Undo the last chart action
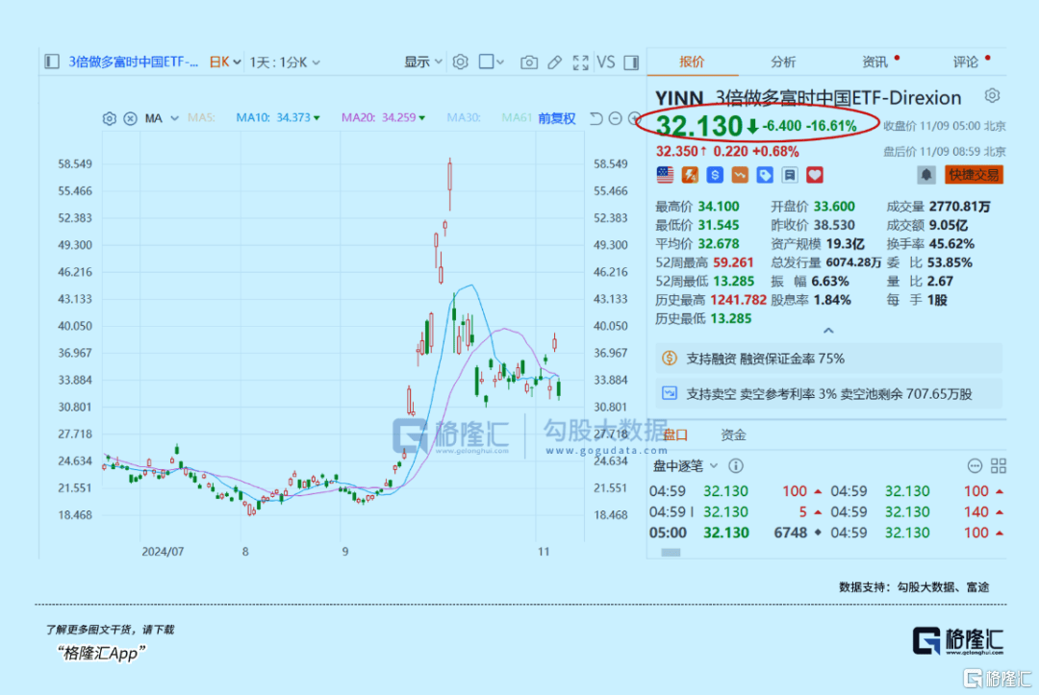 pos(596,120)
